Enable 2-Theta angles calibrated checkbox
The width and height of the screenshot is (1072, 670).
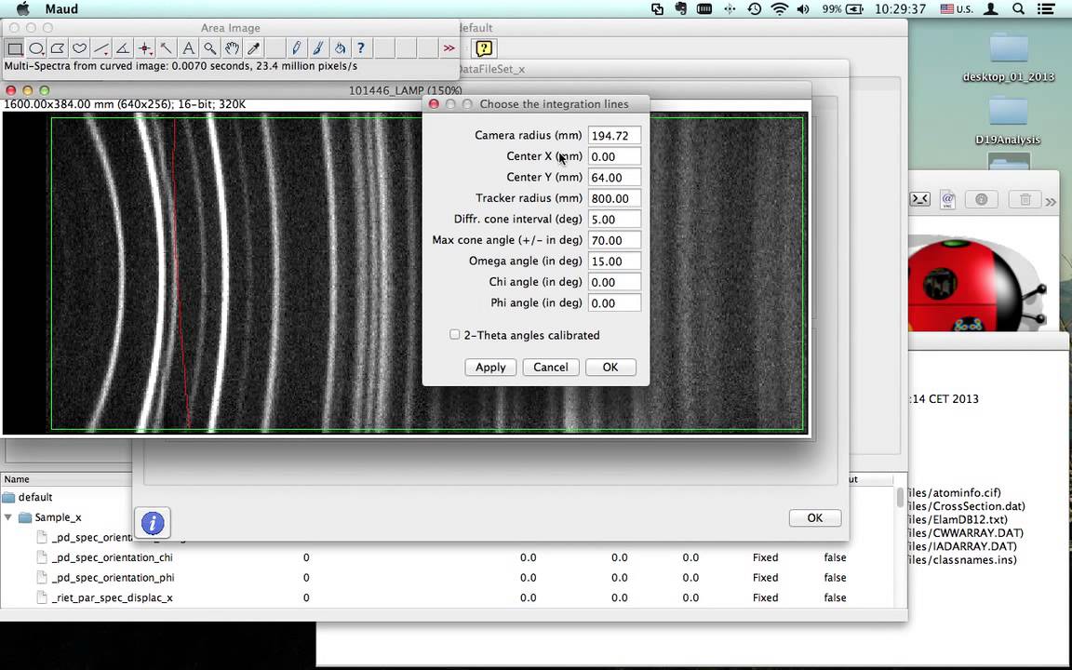click(455, 334)
